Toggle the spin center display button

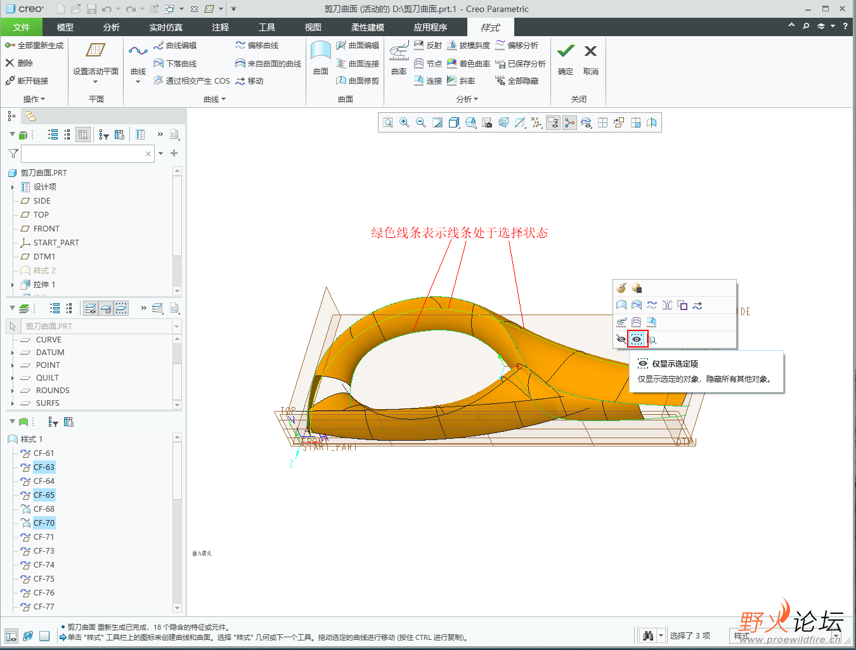(x=569, y=123)
